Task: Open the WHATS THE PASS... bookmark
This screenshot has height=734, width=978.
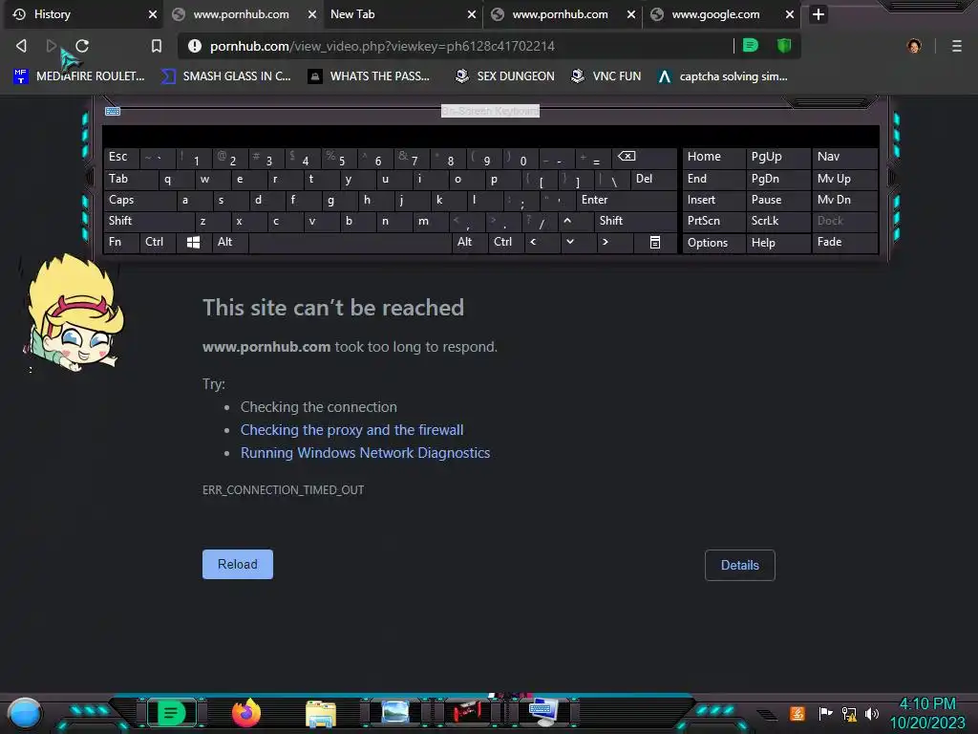Action: point(370,76)
